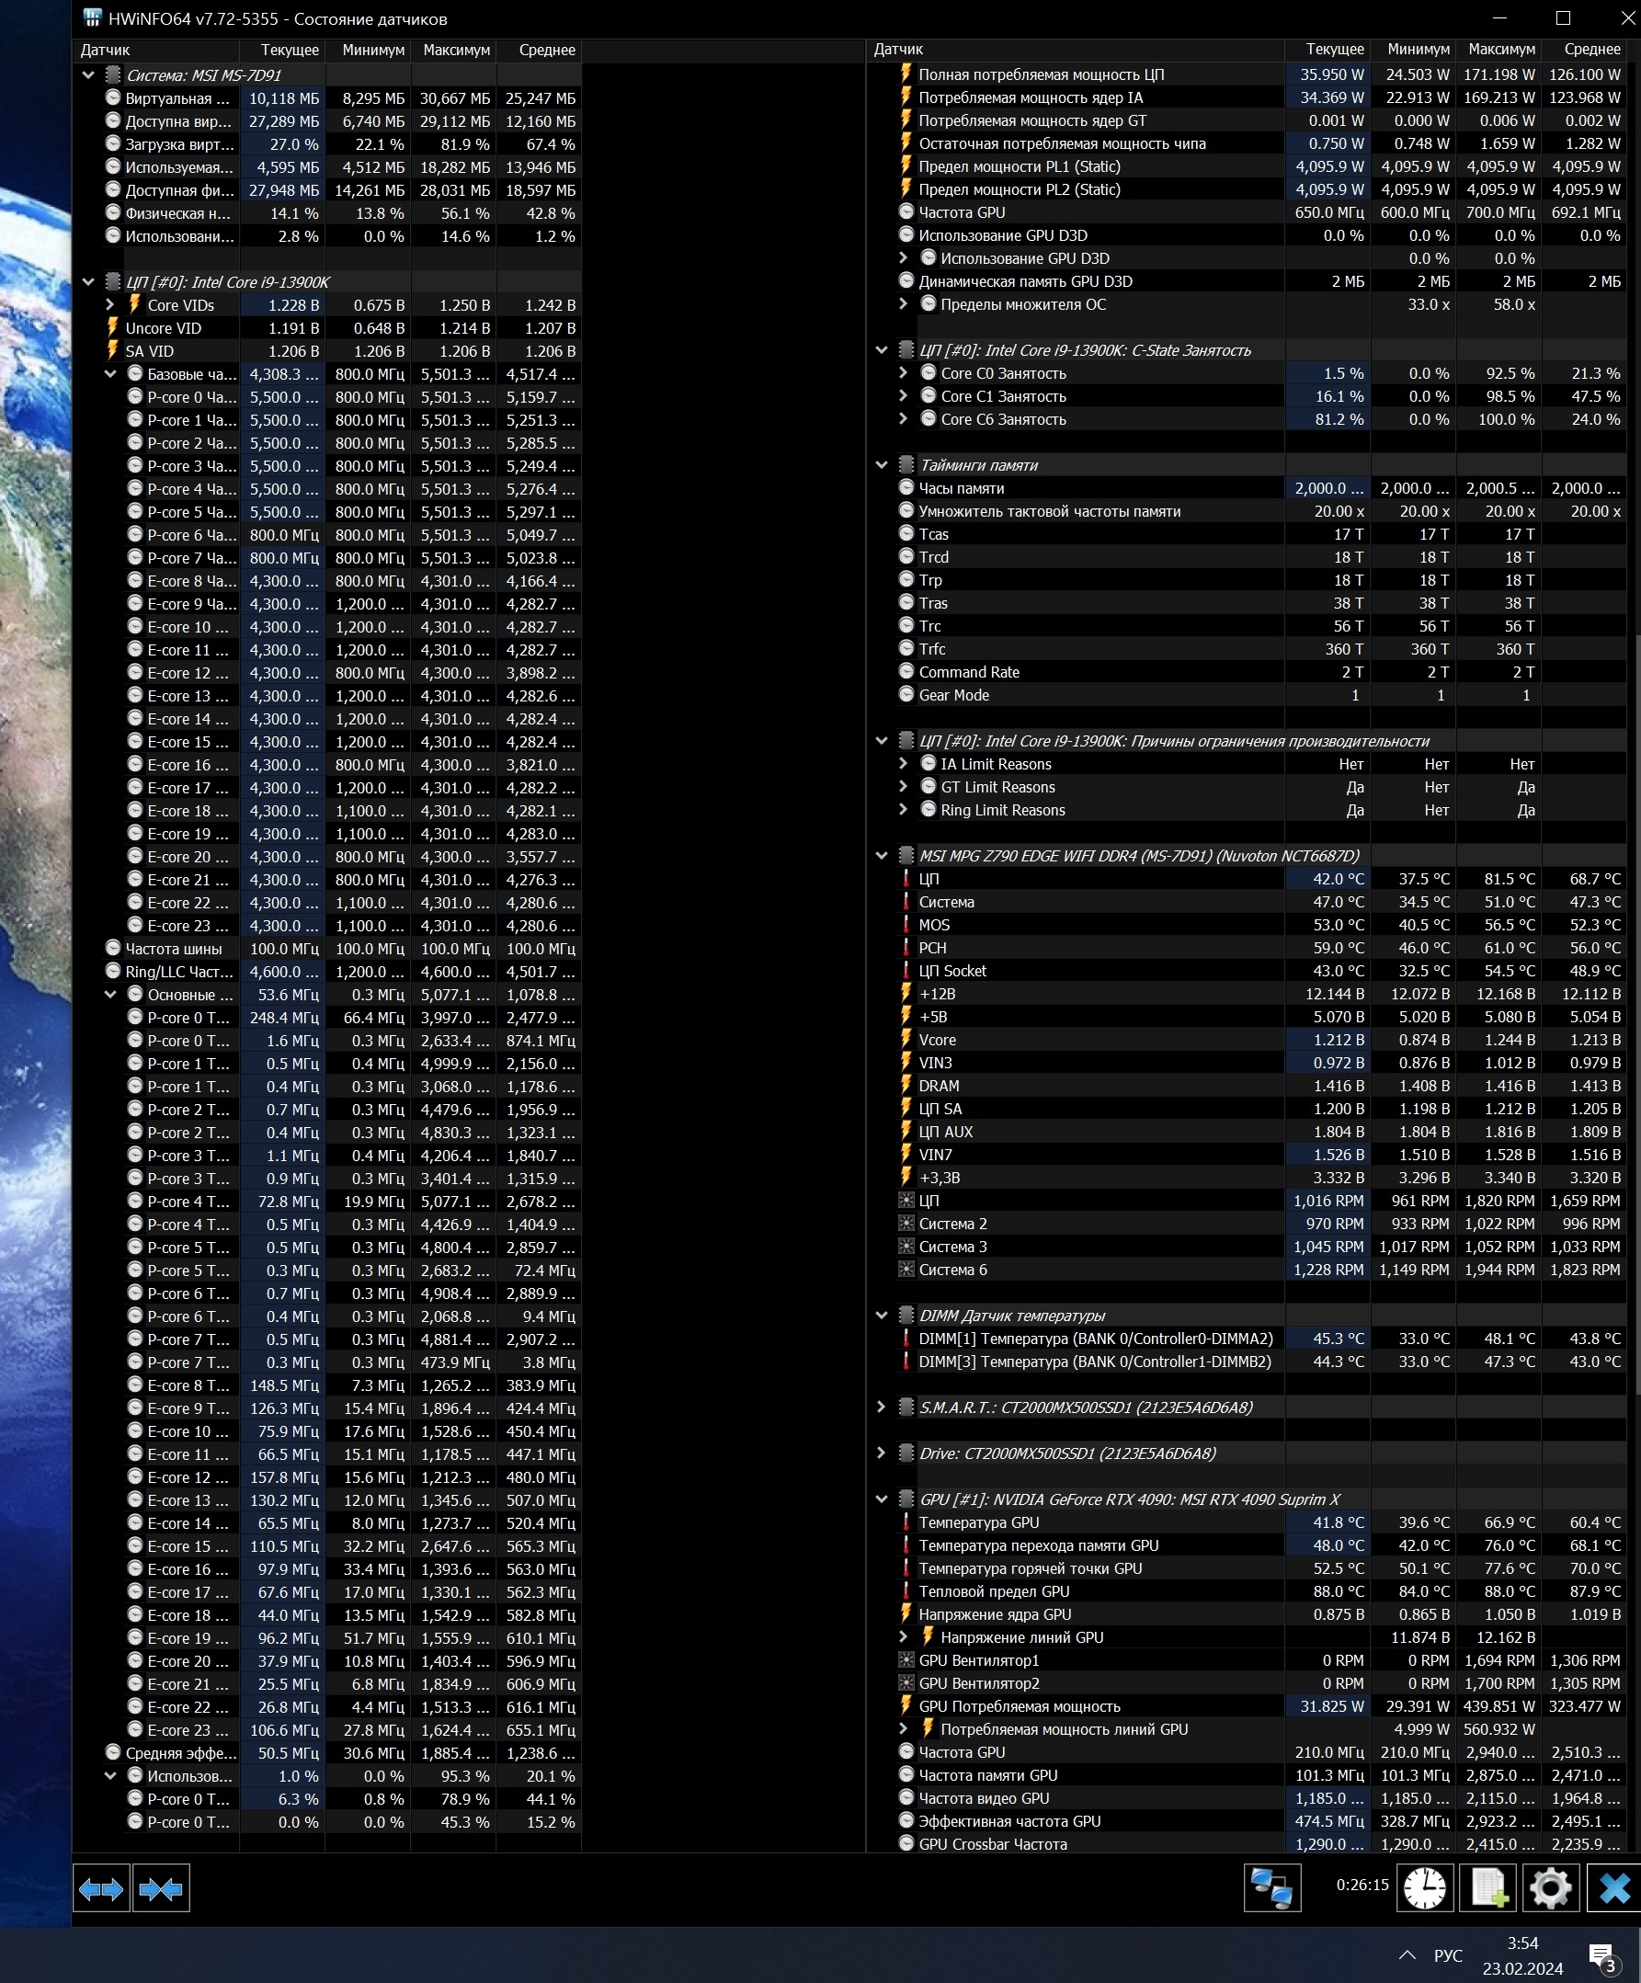The height and width of the screenshot is (1983, 1641).
Task: Expand the S.M.A.R.T.: CT2000MX500SSD1 group
Action: (x=881, y=1407)
